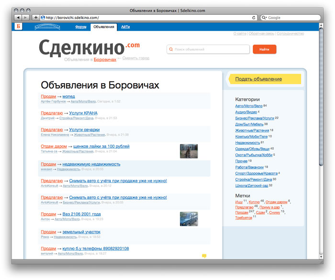Open the Форум tab

click(x=80, y=27)
